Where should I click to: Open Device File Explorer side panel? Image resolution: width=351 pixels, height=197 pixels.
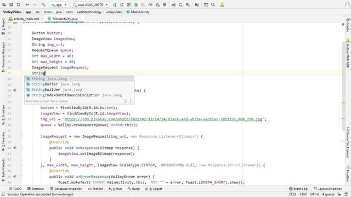348,142
